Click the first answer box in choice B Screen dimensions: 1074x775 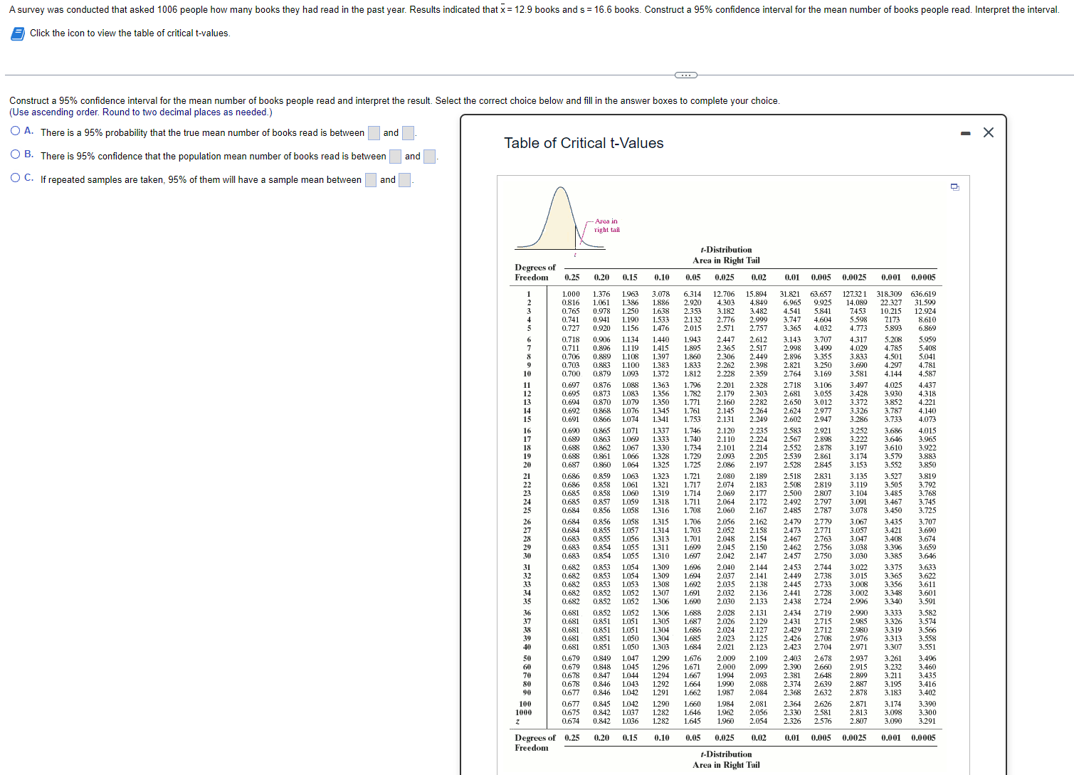point(395,156)
